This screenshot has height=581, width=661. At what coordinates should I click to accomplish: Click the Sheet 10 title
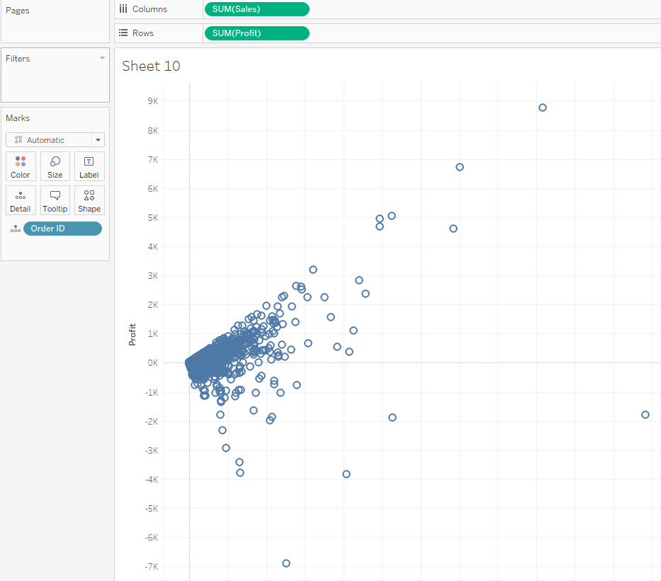point(151,67)
